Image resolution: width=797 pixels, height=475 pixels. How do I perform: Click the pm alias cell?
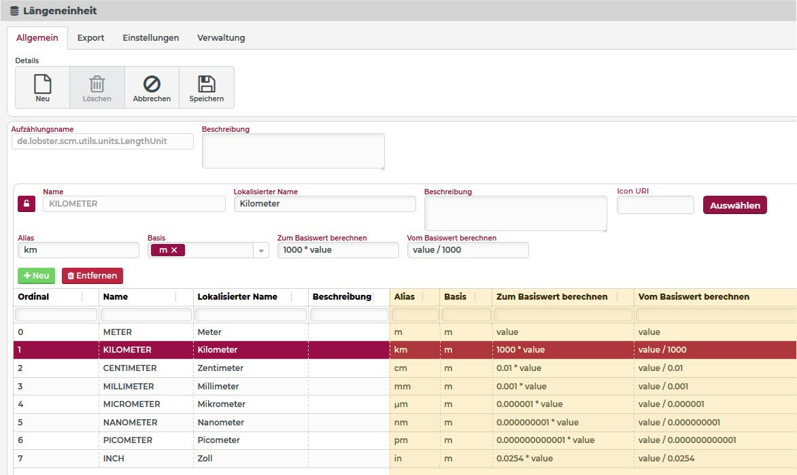(415, 440)
